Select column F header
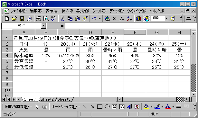The width and height of the screenshot is (198, 118). [135, 32]
